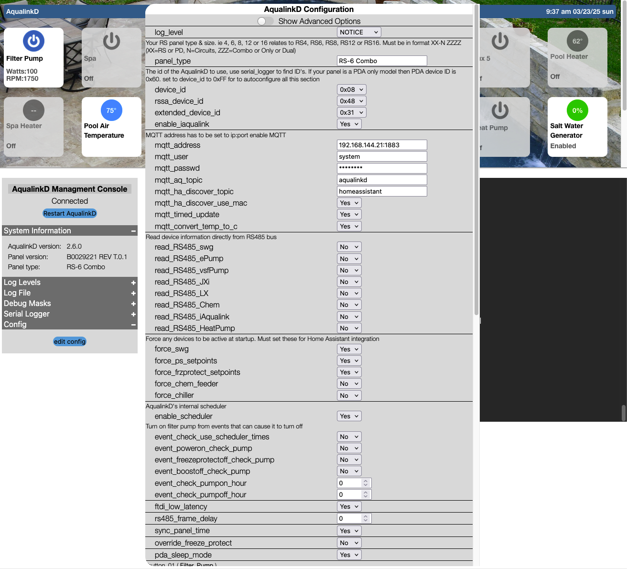Open the override_freeze_protect dropdown
Viewport: 627px width, 569px height.
349,543
